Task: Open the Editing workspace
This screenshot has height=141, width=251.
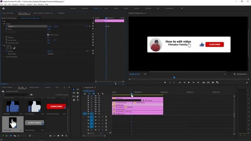Action: pos(96,8)
